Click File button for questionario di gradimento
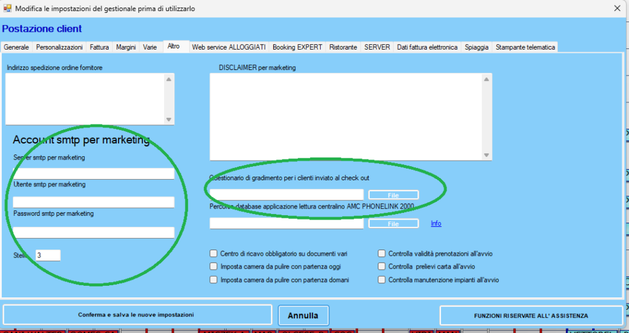Screen dimensions: 629x333 393,195
